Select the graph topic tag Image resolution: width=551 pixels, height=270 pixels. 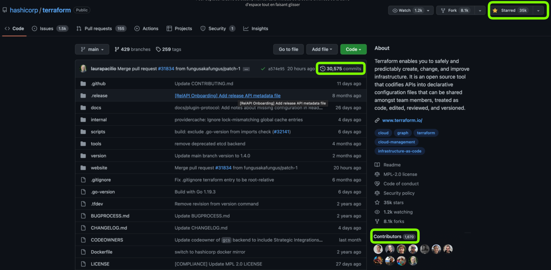[403, 133]
